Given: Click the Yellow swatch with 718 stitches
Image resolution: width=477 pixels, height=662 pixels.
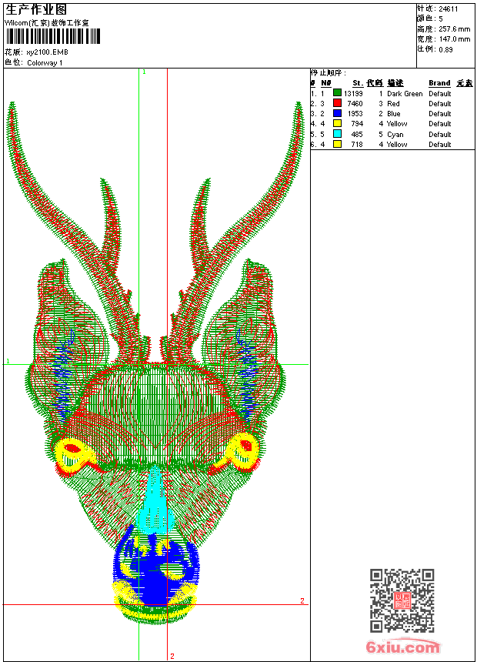Looking at the screenshot, I should 337,144.
